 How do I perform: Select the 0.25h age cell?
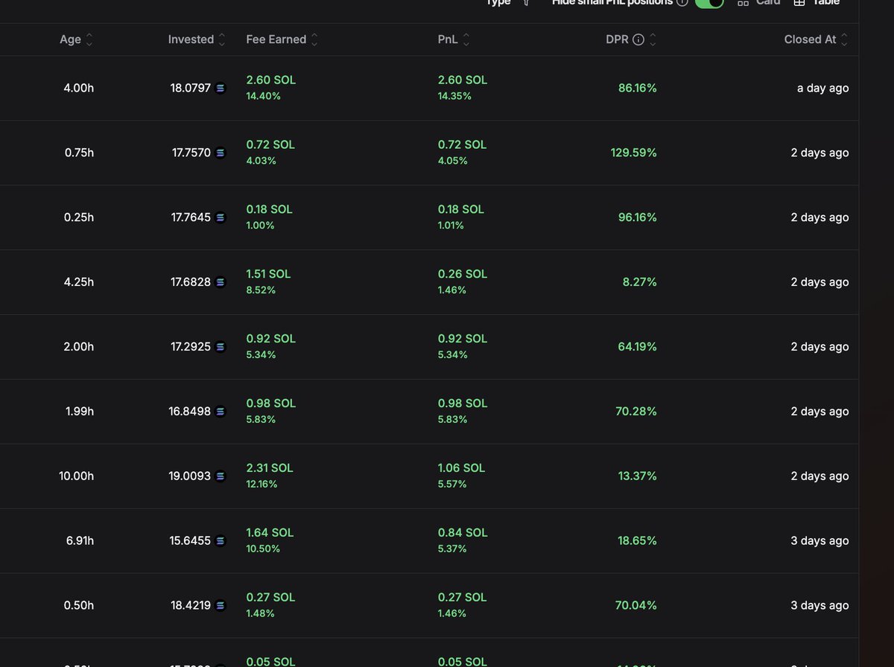click(79, 218)
